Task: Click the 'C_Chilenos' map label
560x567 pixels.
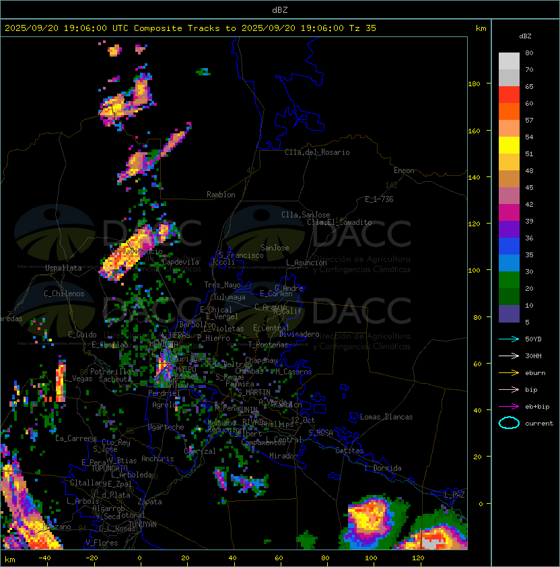Action: tap(64, 294)
